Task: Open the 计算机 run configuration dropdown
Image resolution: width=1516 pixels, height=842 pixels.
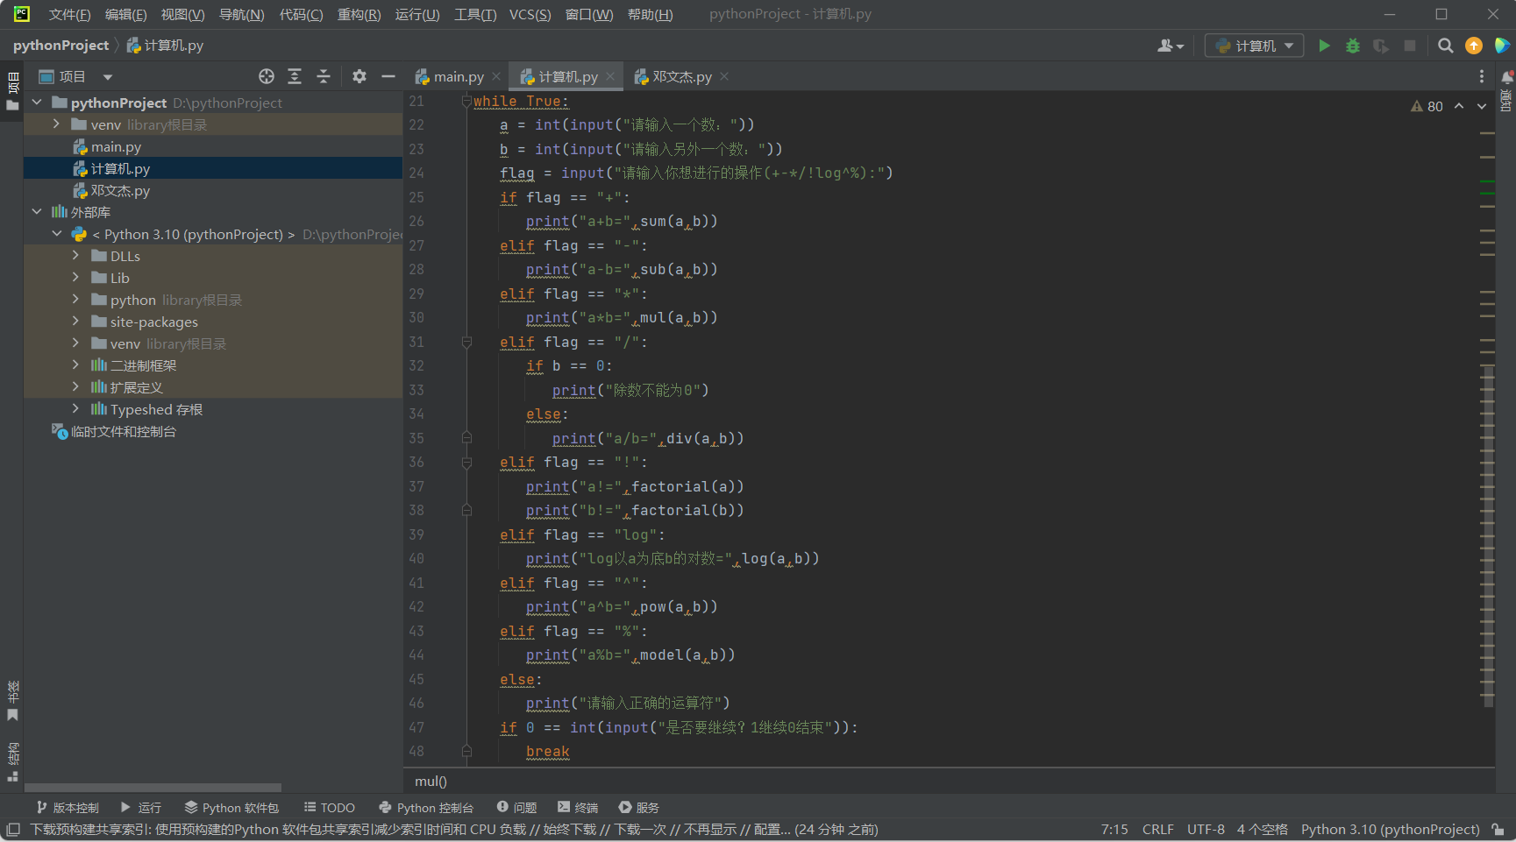Action: pos(1255,46)
